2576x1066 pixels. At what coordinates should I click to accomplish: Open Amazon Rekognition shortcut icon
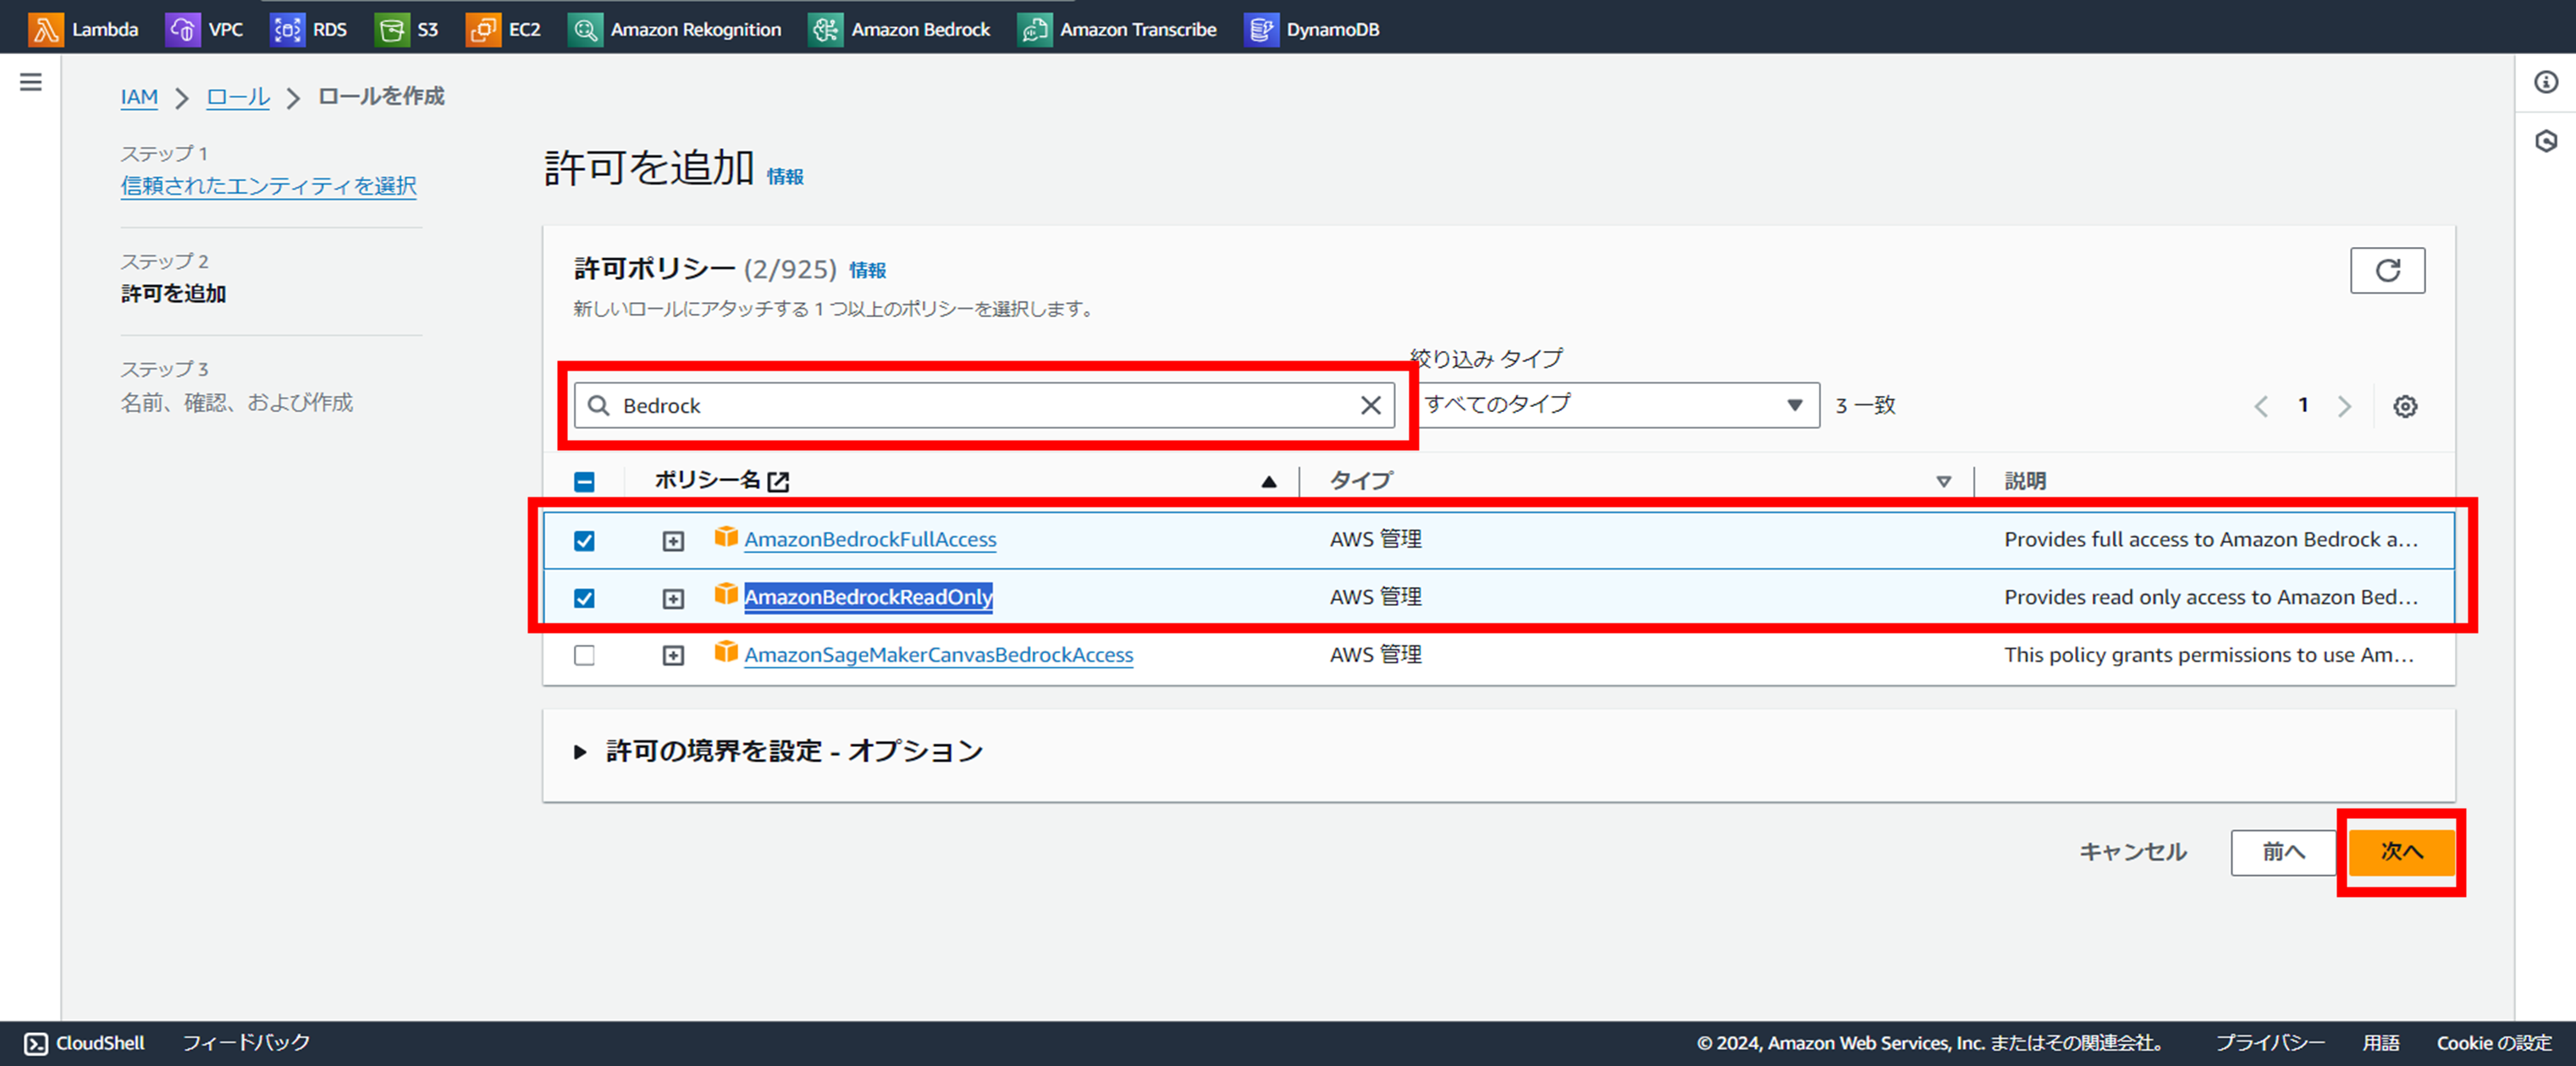585,29
